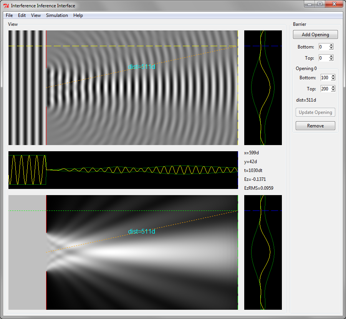Decrease Barrier Top value with down arrow

(x=331, y=60)
